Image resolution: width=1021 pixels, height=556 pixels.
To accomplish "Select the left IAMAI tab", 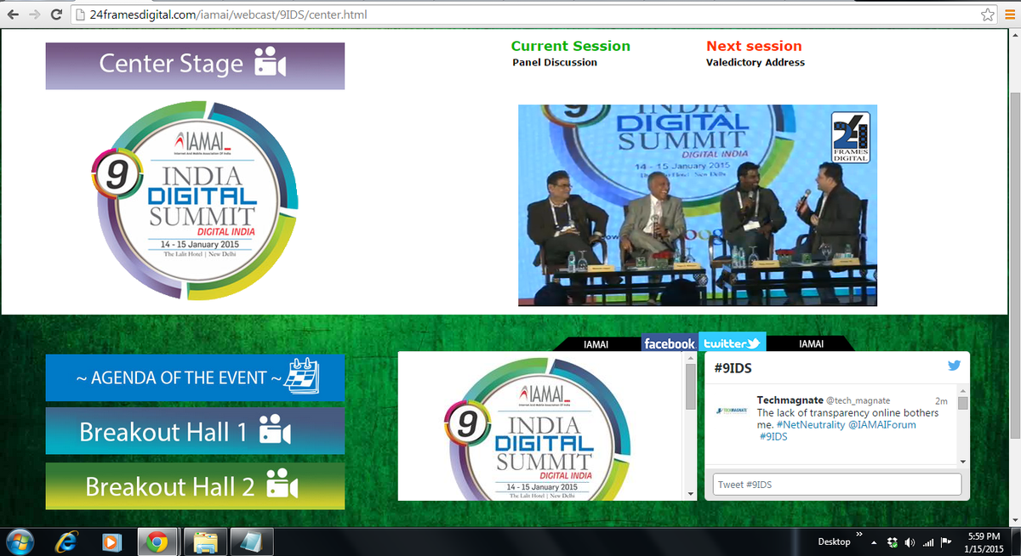I will [x=596, y=344].
